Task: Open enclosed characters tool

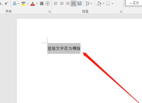Action: [x=48, y=3]
